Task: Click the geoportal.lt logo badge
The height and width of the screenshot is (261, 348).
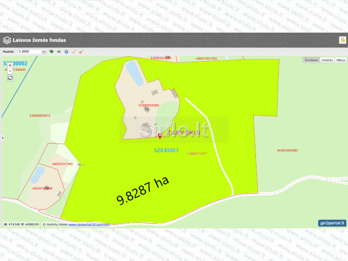Action: point(332,223)
